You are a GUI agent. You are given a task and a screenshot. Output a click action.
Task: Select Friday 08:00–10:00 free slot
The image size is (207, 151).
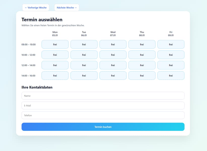click(171, 44)
